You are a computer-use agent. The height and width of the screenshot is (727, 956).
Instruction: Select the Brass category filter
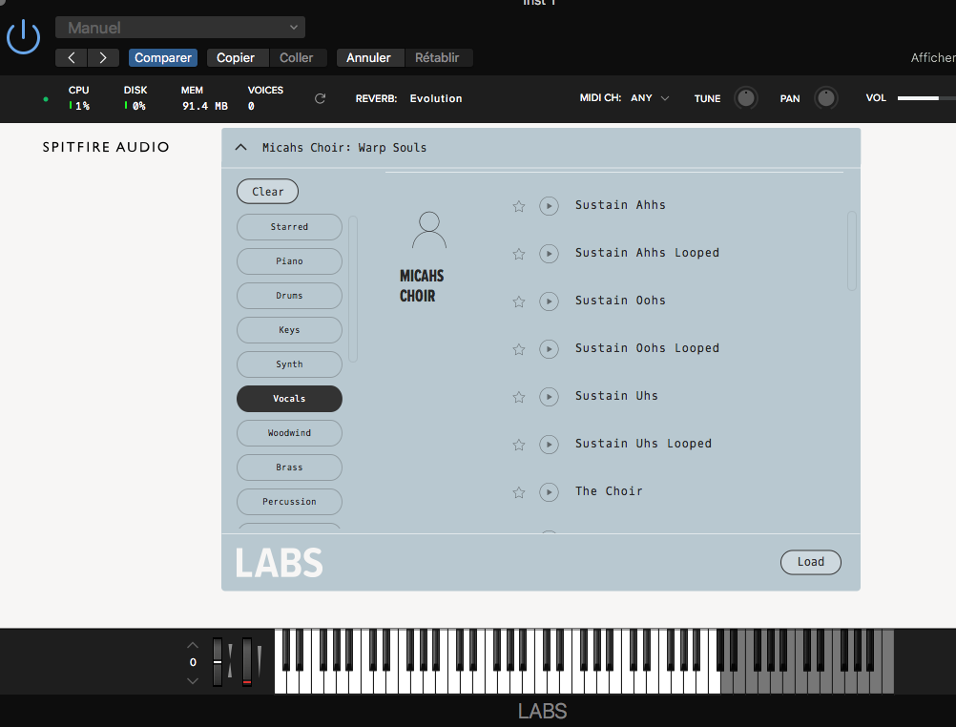[290, 467]
